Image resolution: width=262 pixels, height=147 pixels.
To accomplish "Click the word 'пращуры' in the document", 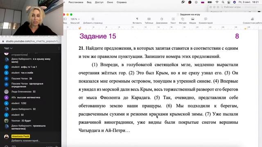I will (x=151, y=106).
